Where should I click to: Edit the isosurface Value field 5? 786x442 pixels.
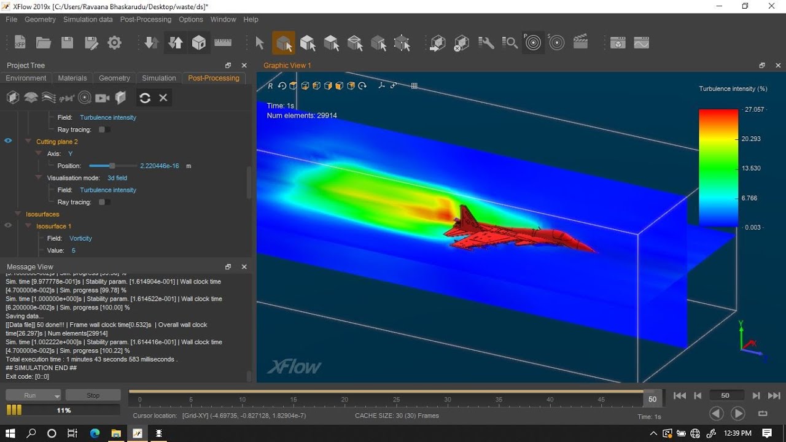tap(74, 250)
